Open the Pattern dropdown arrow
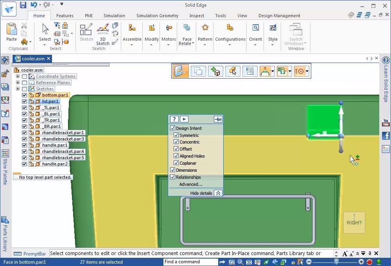This screenshot has height=266, width=391. click(205, 45)
